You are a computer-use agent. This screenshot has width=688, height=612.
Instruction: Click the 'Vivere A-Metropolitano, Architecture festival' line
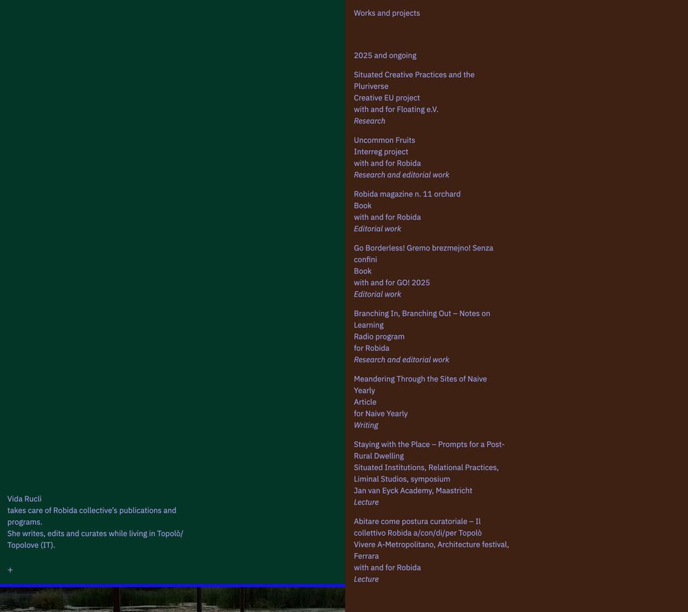[431, 545]
